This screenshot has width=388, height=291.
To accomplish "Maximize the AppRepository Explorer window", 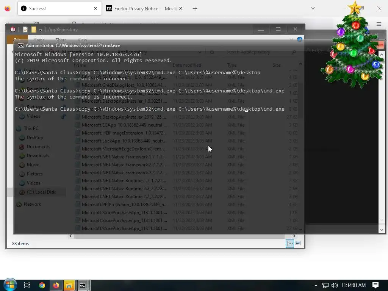I will point(278,29).
